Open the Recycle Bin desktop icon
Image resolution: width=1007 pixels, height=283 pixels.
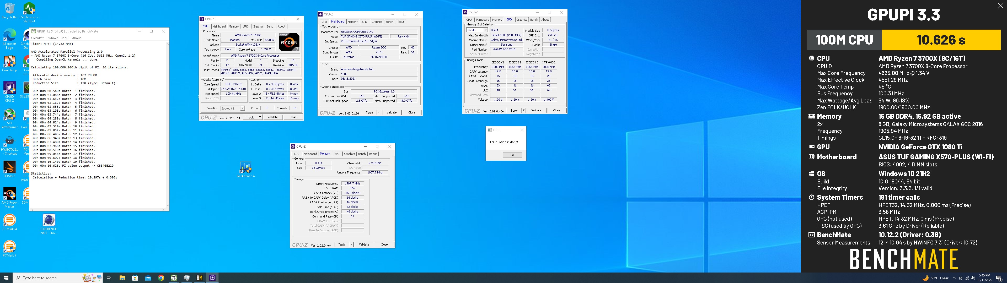coord(9,10)
